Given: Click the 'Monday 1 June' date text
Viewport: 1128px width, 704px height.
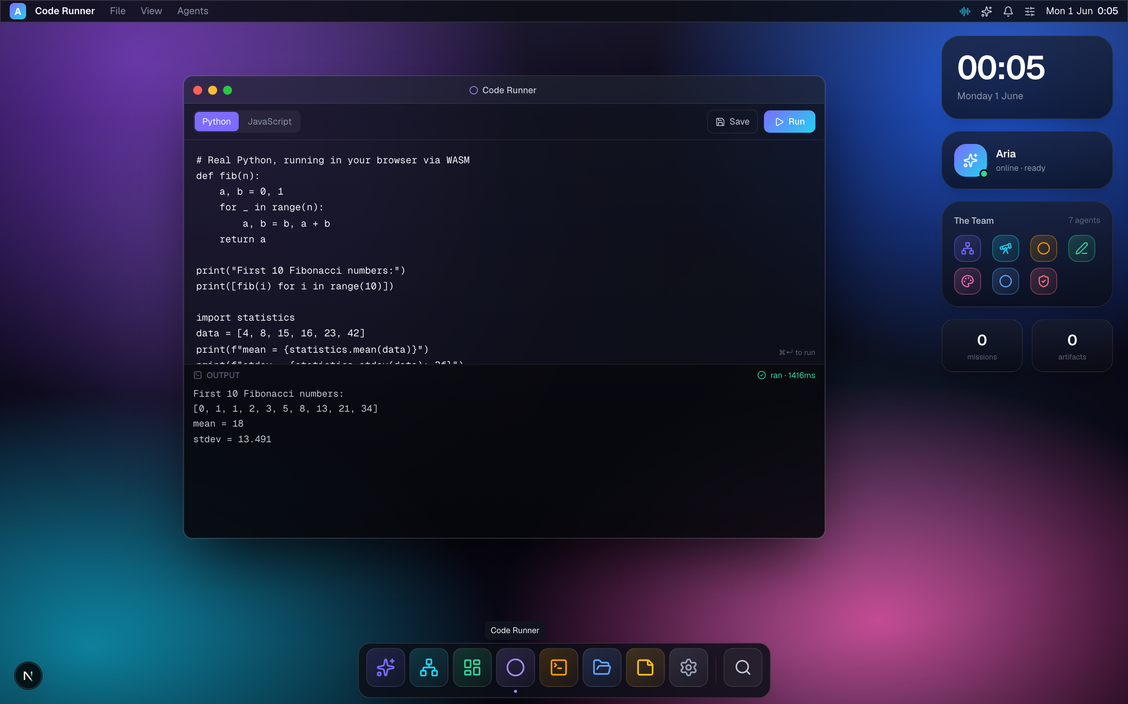Looking at the screenshot, I should point(990,96).
